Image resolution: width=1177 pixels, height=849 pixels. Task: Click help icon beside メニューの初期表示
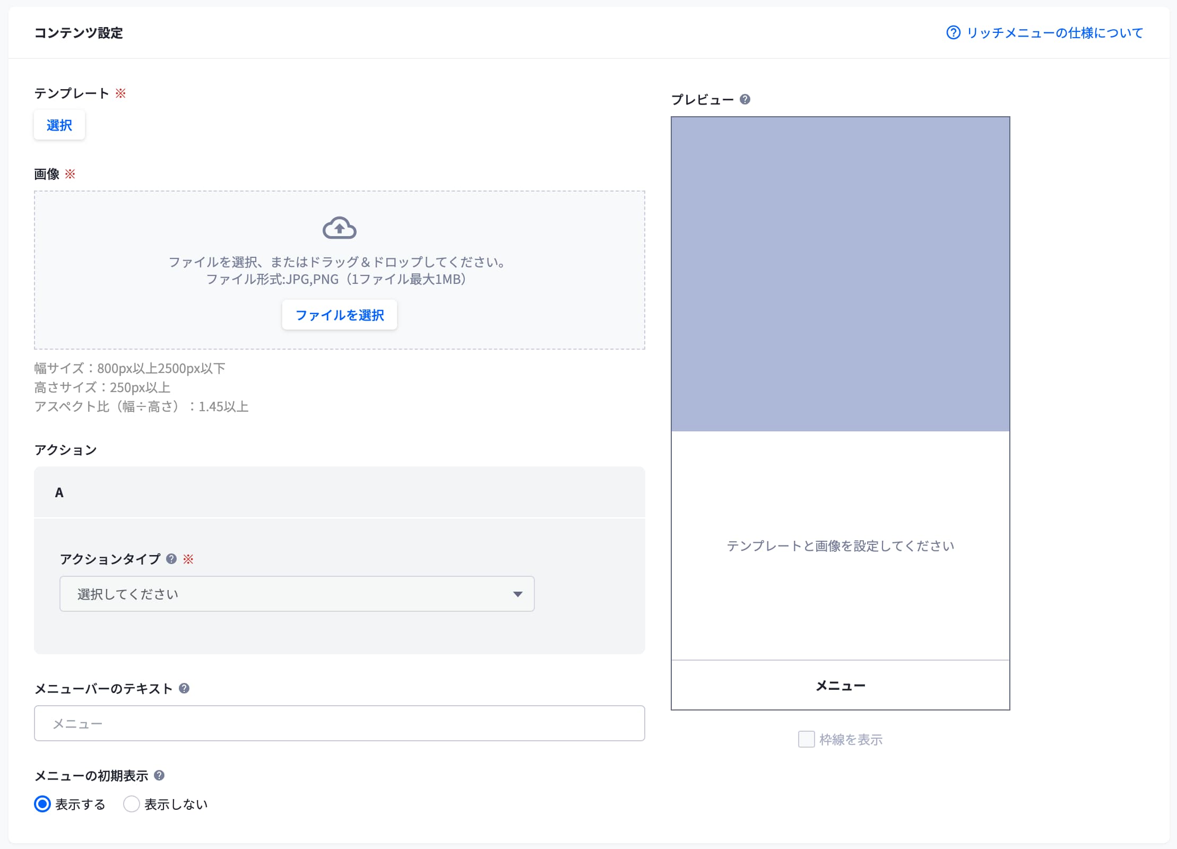(159, 775)
